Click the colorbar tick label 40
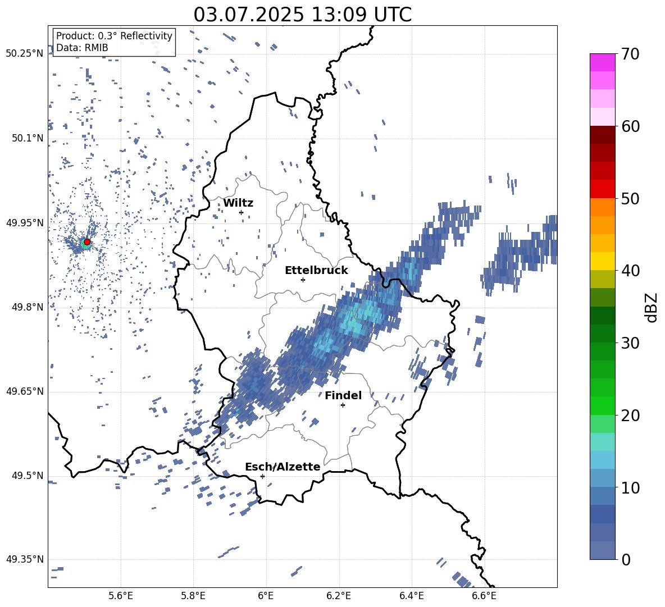 (630, 271)
